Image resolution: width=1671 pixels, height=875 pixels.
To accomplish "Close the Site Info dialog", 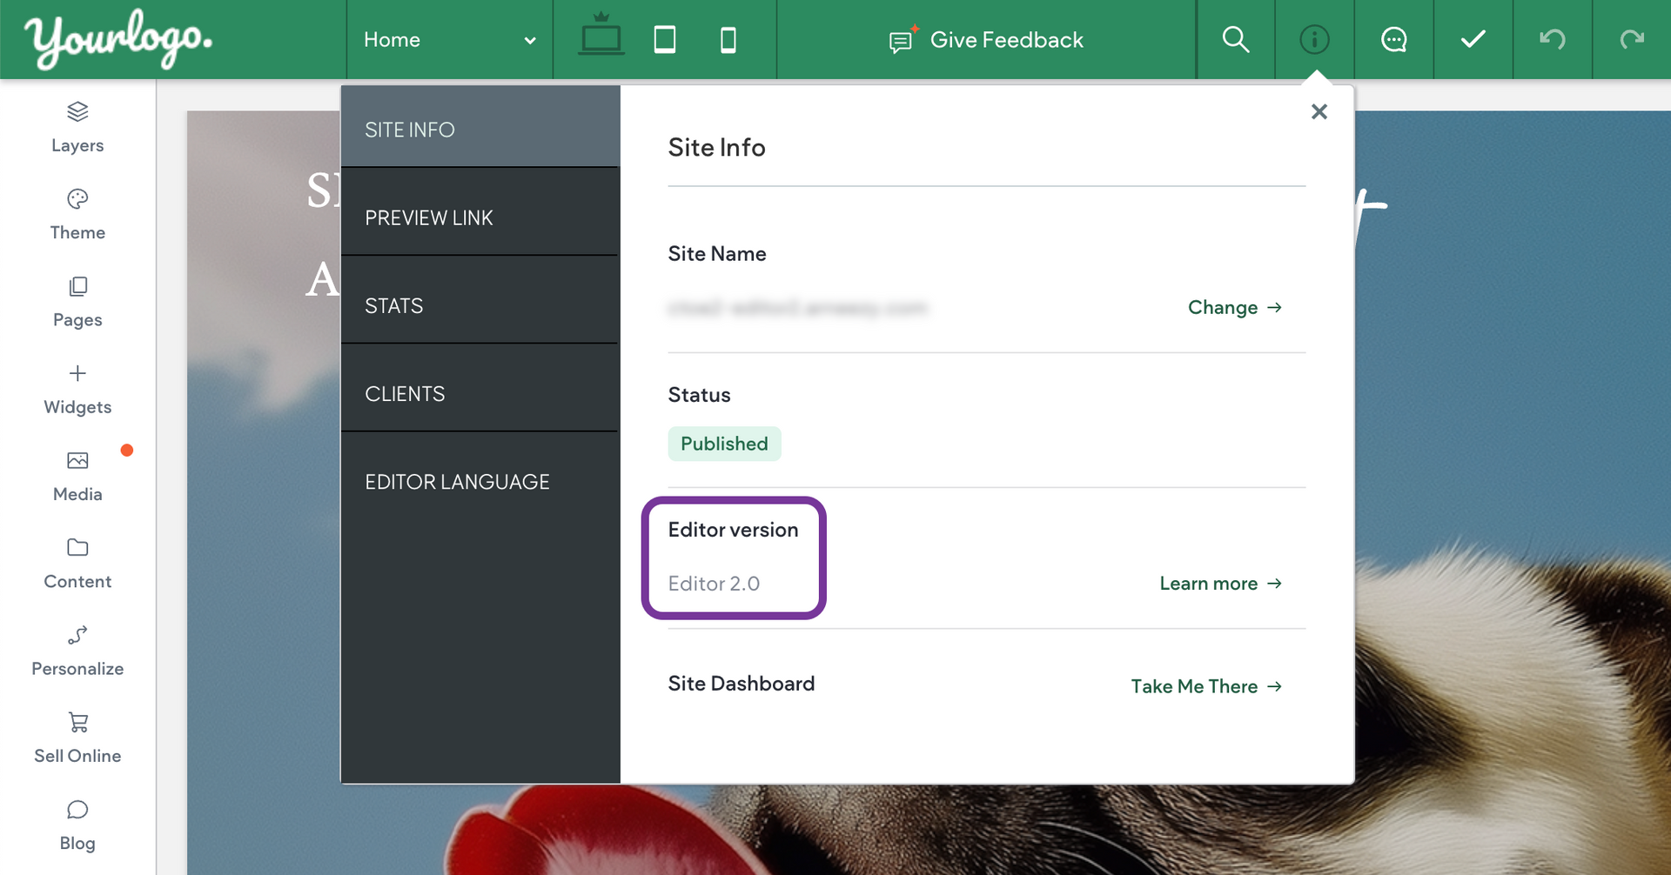I will [x=1319, y=111].
